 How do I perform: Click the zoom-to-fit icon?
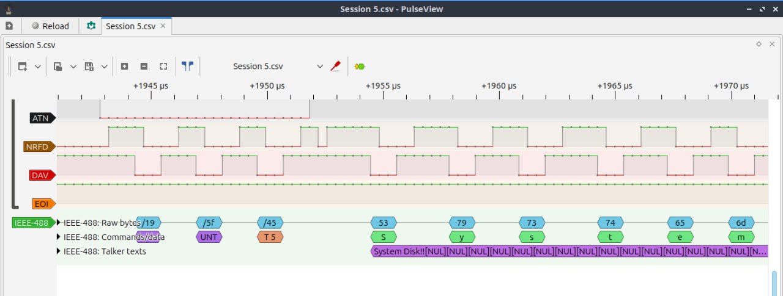pos(163,67)
